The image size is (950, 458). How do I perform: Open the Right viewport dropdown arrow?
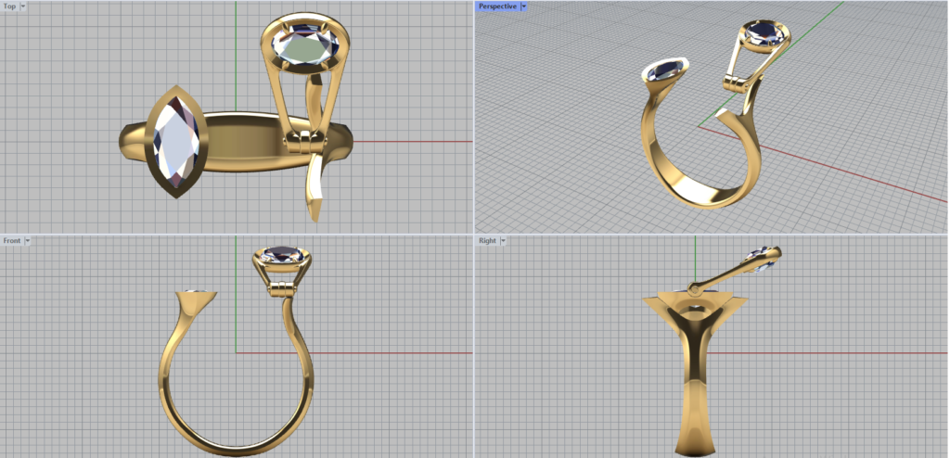[x=502, y=240]
